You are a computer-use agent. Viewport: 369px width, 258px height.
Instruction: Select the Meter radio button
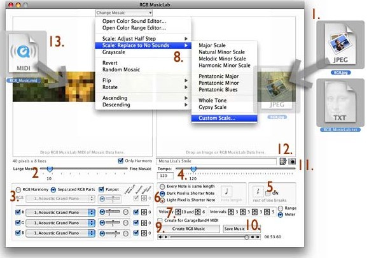pos(281,215)
